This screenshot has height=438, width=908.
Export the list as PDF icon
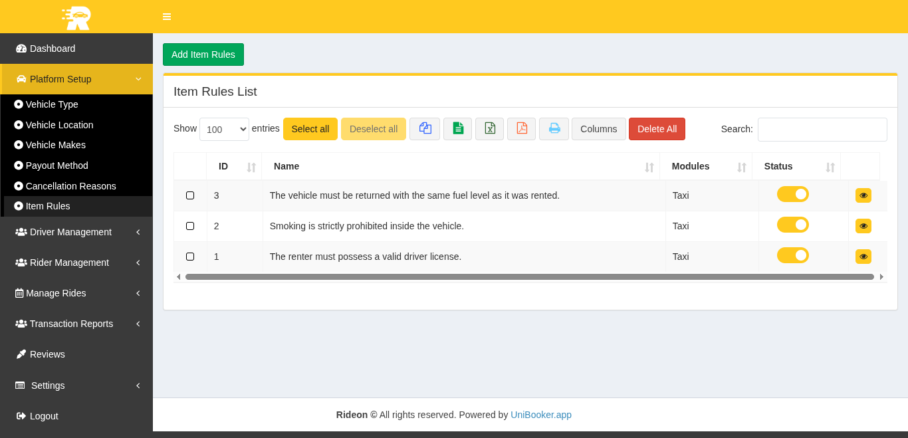point(521,129)
